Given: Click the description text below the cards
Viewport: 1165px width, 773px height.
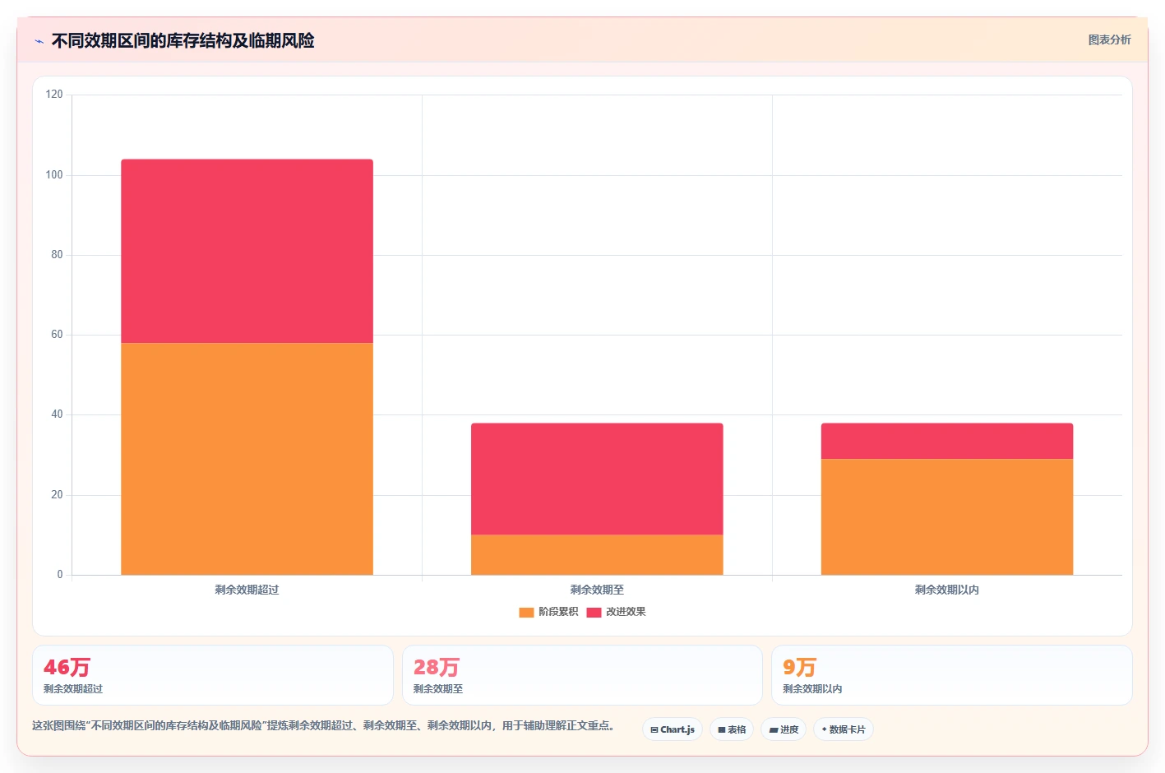Looking at the screenshot, I should point(323,725).
